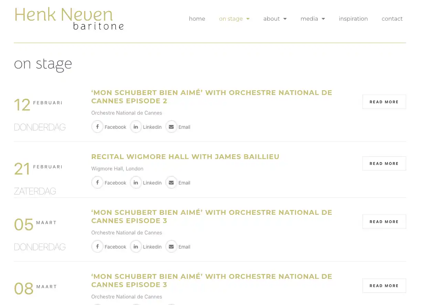422x305 pixels.
Task: Click Email share icon for 12 Februari event
Action: click(x=171, y=127)
